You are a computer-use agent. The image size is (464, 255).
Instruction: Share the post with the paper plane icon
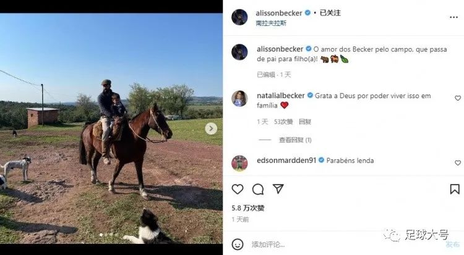278,189
